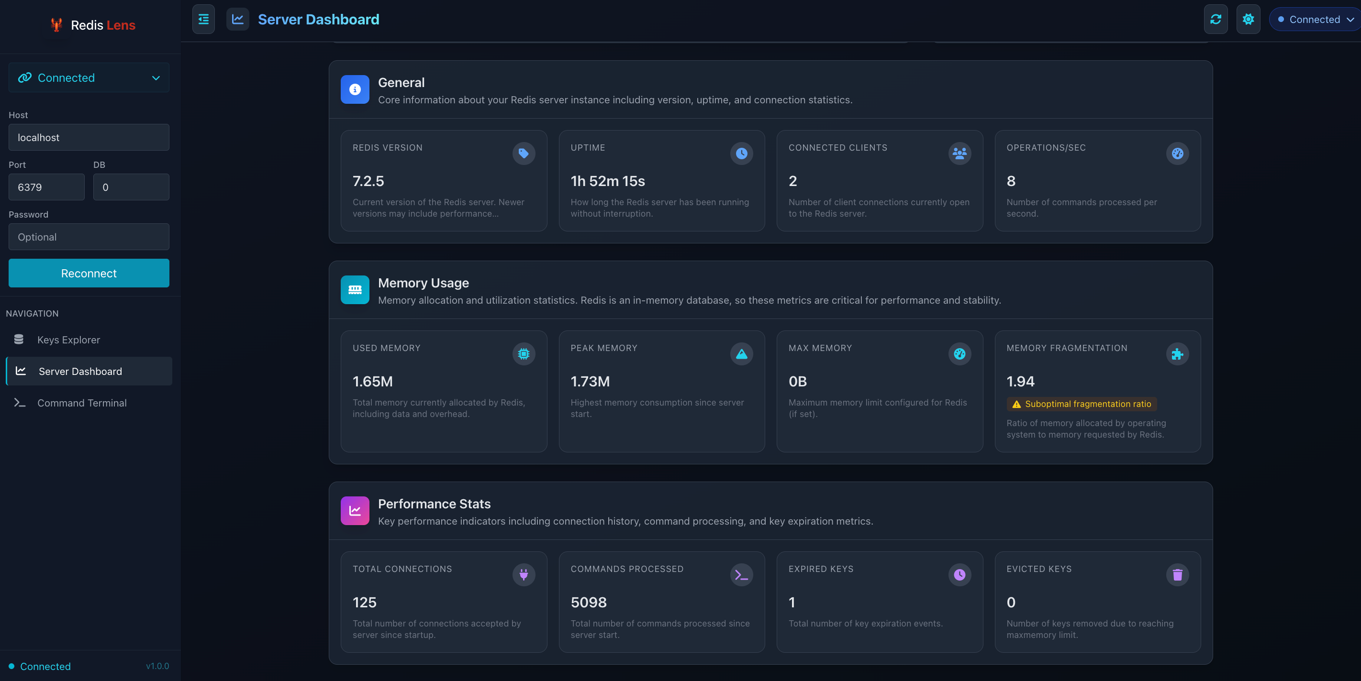Click the chevron in the sidebar Connected panel
The height and width of the screenshot is (681, 1361).
point(156,78)
